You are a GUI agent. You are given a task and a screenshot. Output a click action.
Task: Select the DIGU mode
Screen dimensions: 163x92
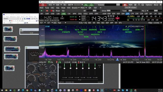[x=85, y=14]
